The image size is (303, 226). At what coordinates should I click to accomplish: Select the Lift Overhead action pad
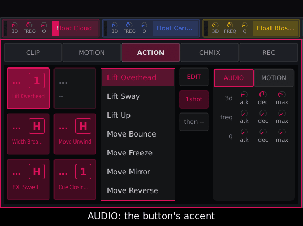click(x=28, y=88)
